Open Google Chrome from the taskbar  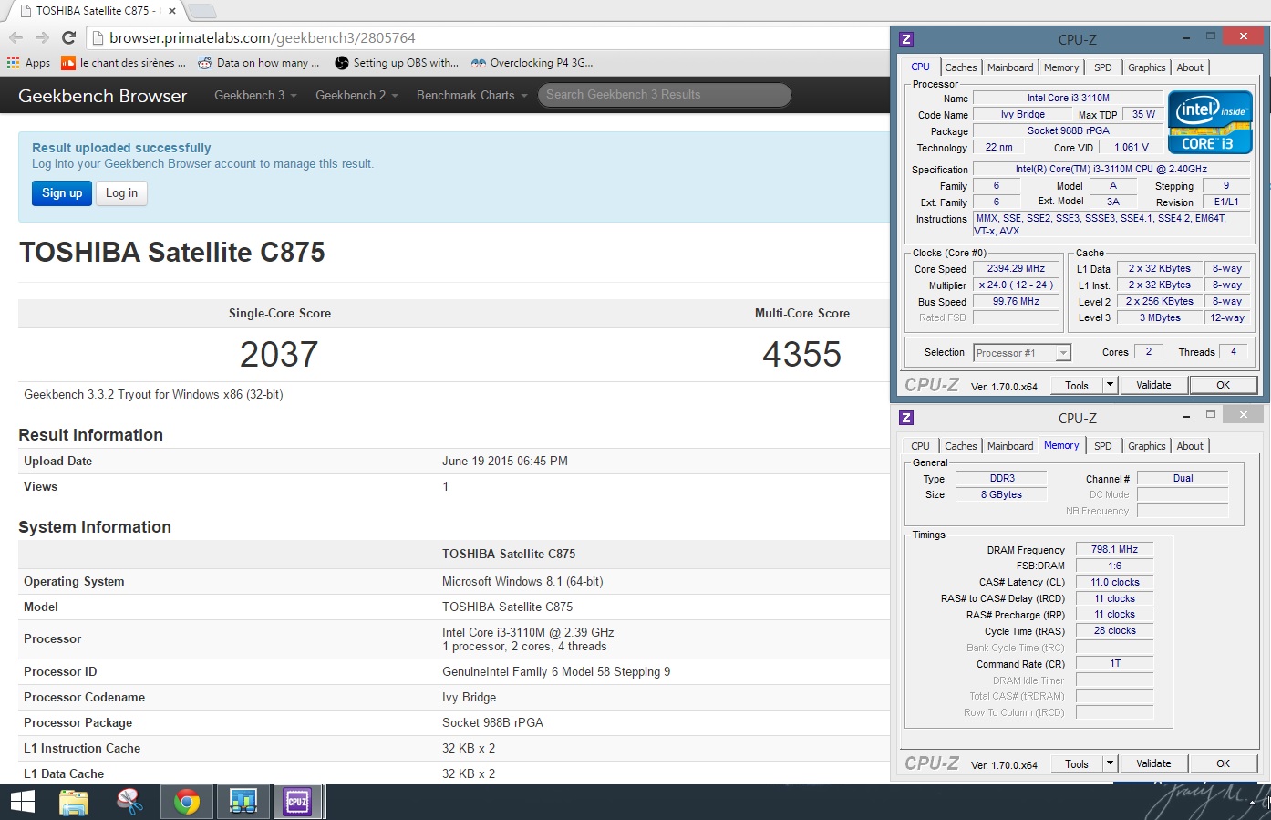click(187, 802)
